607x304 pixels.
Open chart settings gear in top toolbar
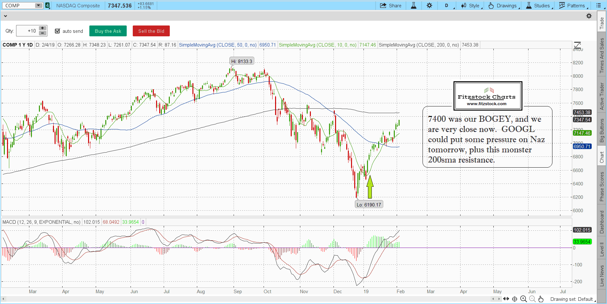[429, 6]
